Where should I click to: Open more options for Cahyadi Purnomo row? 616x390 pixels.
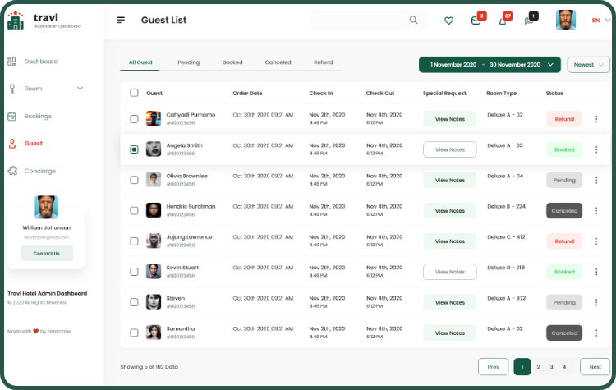tap(596, 119)
